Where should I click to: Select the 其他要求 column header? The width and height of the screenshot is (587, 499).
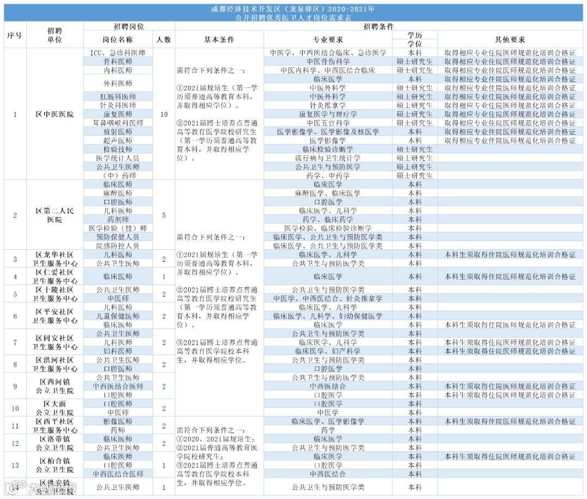pos(510,40)
